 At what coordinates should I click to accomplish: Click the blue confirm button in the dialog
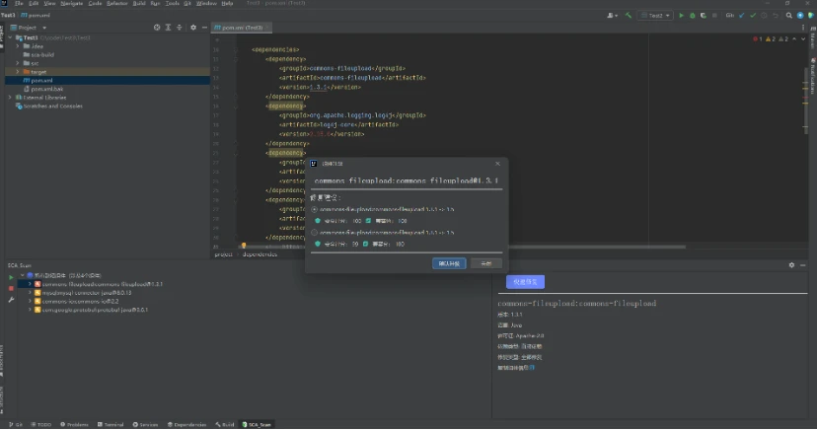pyautogui.click(x=449, y=263)
